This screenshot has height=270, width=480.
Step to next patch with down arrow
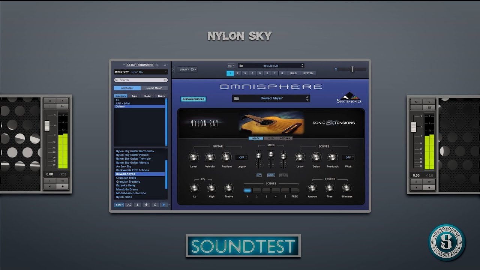(138, 205)
